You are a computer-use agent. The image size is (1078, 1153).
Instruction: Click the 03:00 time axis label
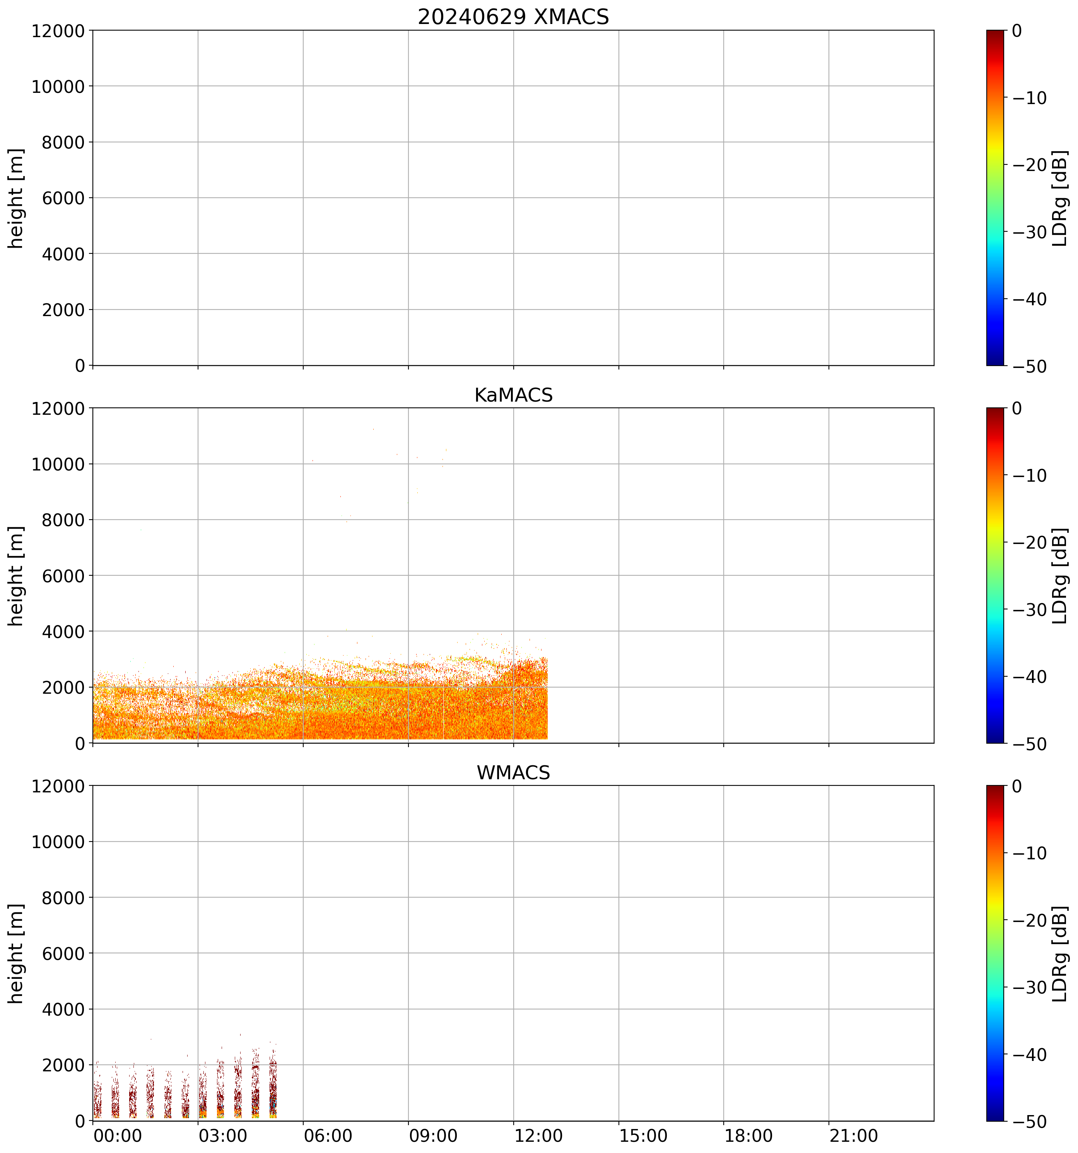(223, 1136)
